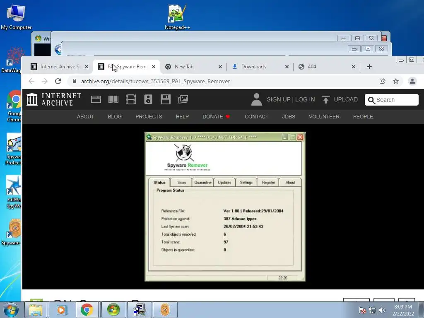The height and width of the screenshot is (318, 424).
Task: Click the Windows logo taskbar app
Action: 113,310
